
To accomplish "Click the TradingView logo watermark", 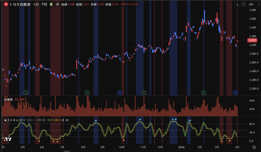I will (x=8, y=139).
